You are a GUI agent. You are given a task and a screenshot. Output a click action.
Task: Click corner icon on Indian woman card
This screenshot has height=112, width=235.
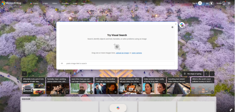coord(164,92)
